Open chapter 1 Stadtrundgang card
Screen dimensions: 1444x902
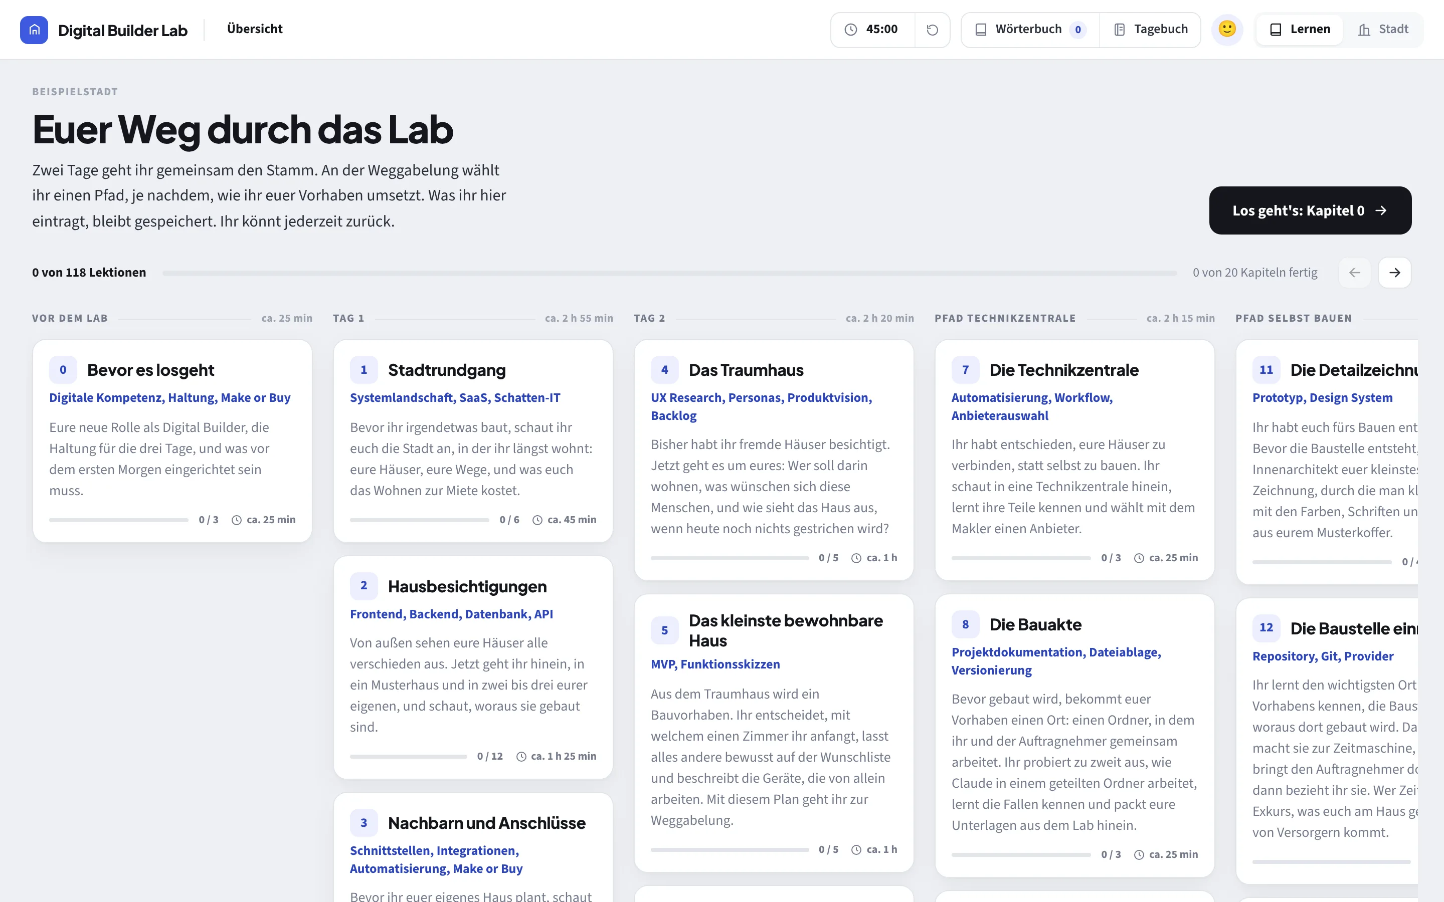tap(473, 441)
